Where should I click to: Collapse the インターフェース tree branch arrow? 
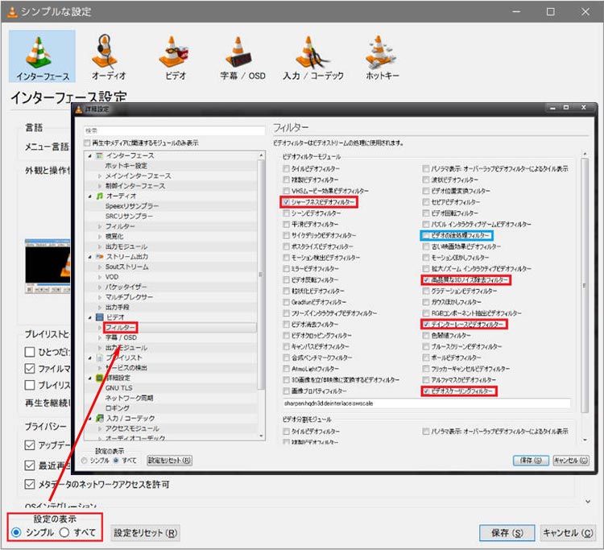[x=90, y=156]
